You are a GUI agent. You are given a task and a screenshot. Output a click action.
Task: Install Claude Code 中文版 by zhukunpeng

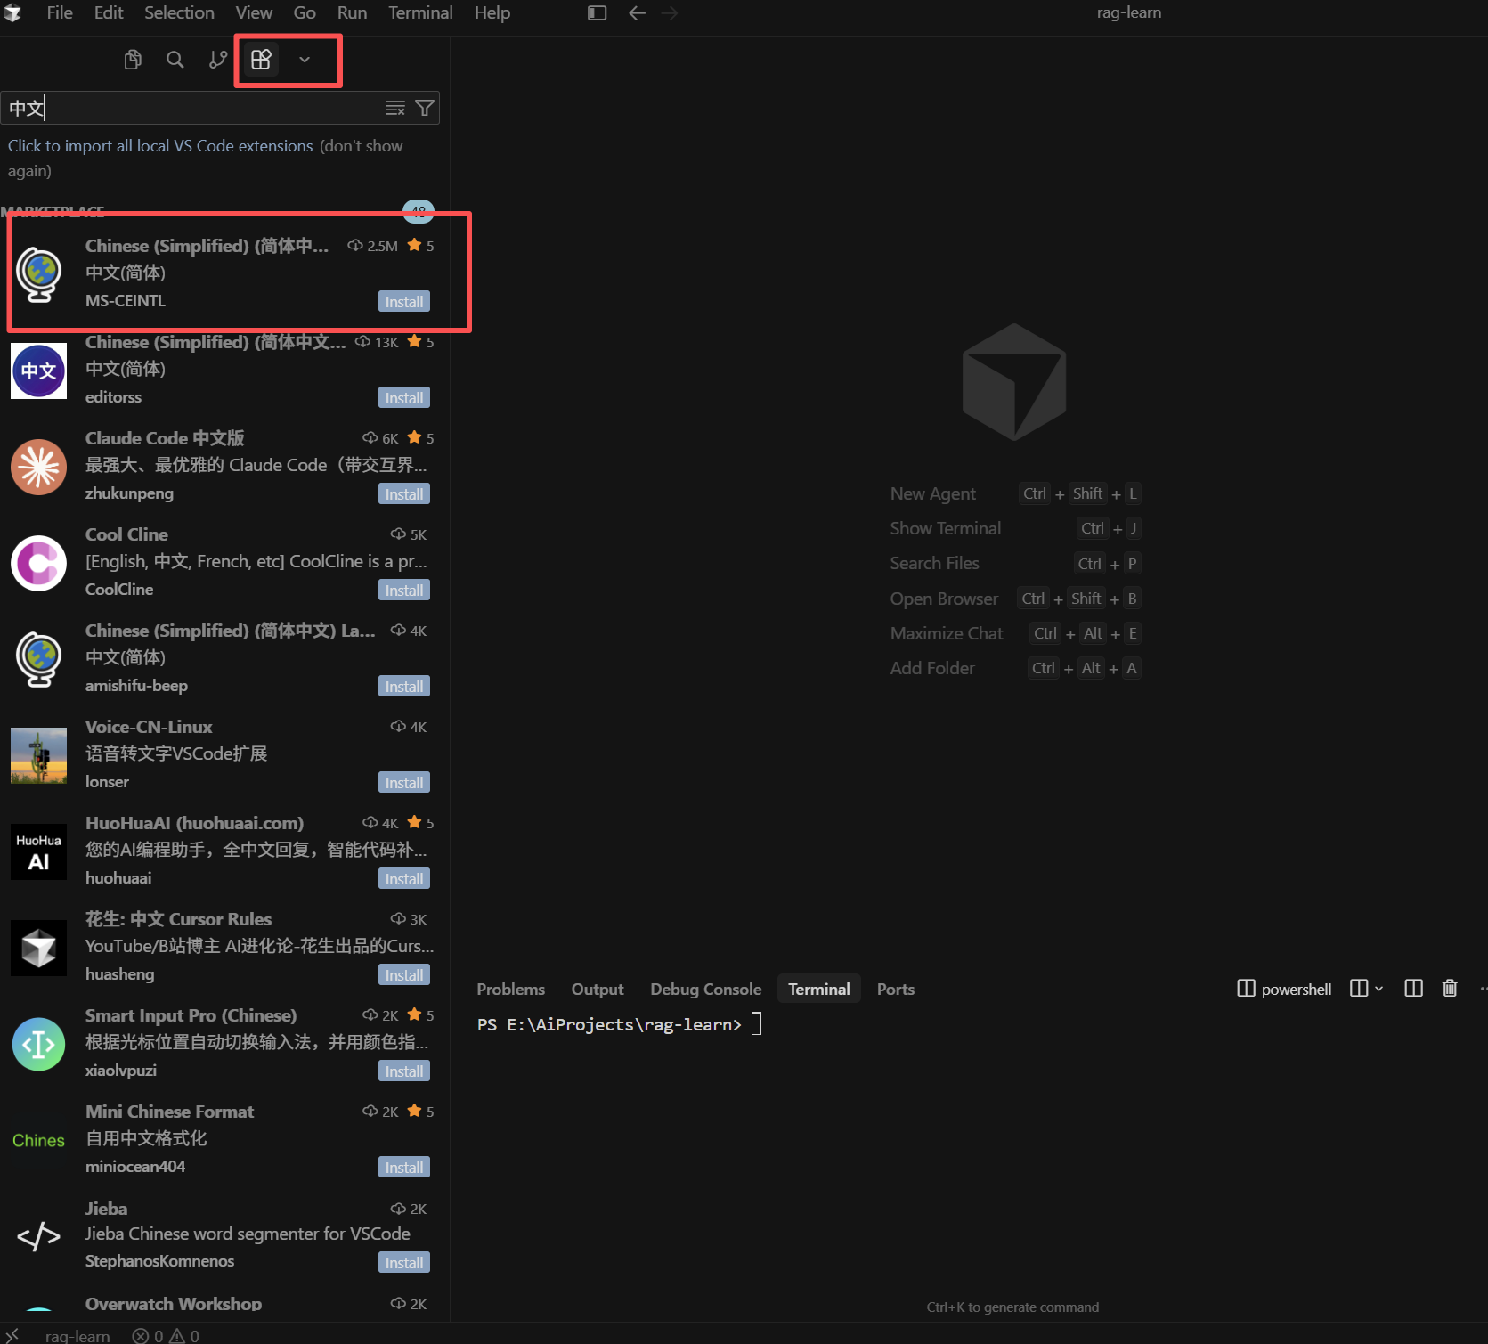pyautogui.click(x=404, y=494)
